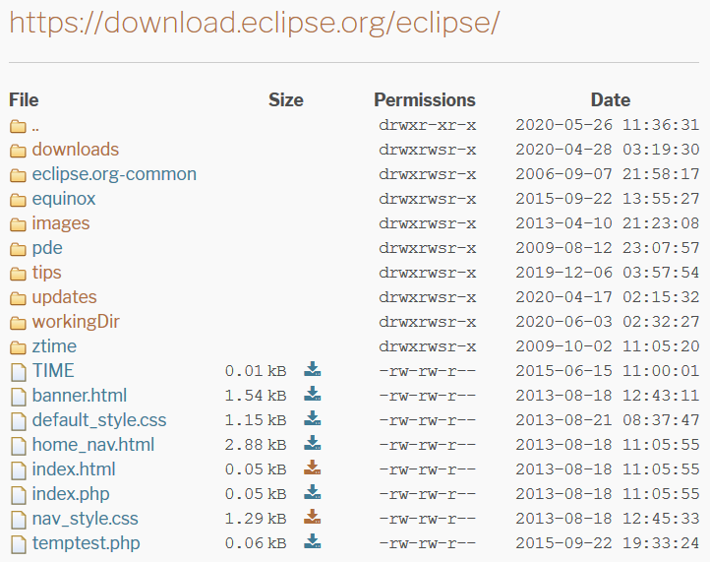
Task: Download the banner.html file via its icon
Action: 313,395
